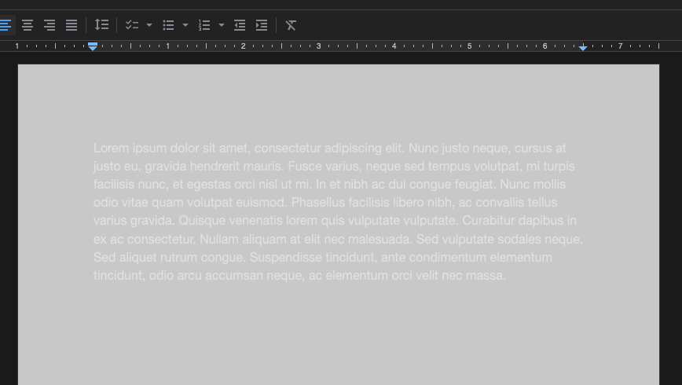The width and height of the screenshot is (682, 385).
Task: Click the word "Quisque" in the paragraph
Action: (202, 221)
